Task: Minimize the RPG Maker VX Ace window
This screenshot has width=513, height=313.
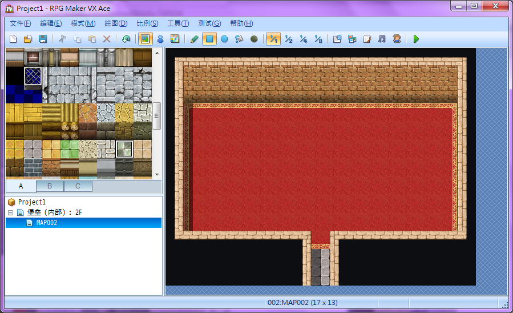Action: tap(459, 6)
